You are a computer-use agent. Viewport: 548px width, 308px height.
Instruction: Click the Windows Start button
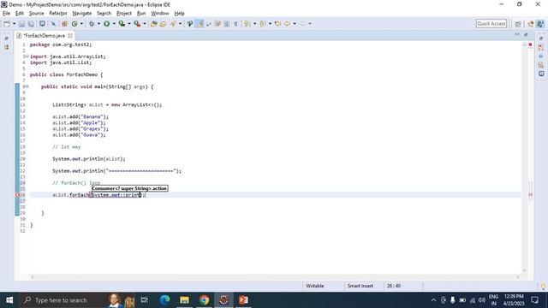point(9,300)
